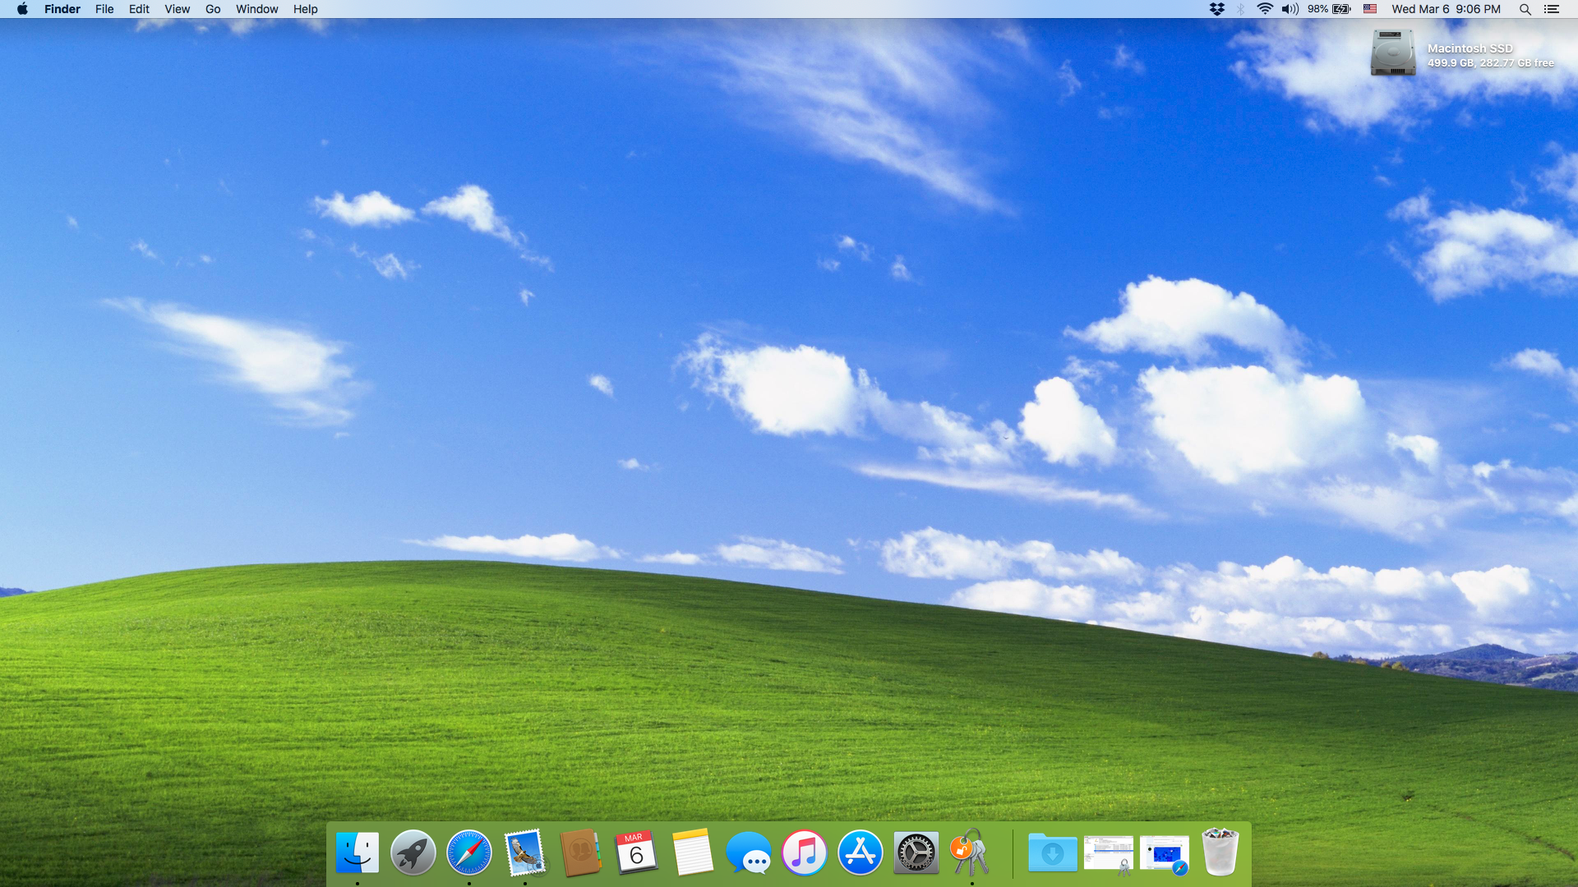This screenshot has height=887, width=1578.
Task: Open the Mail app stamp icon
Action: [x=524, y=853]
